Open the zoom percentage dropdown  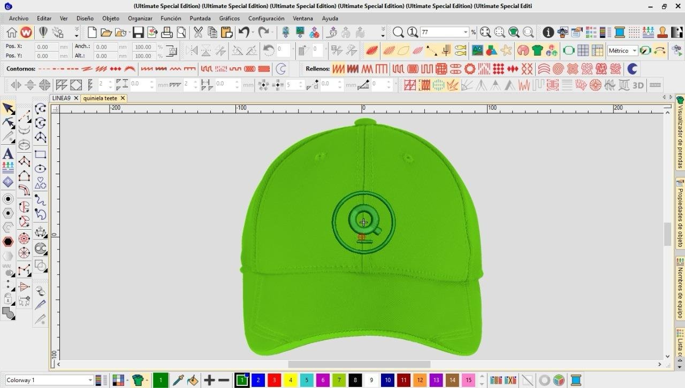(x=465, y=33)
